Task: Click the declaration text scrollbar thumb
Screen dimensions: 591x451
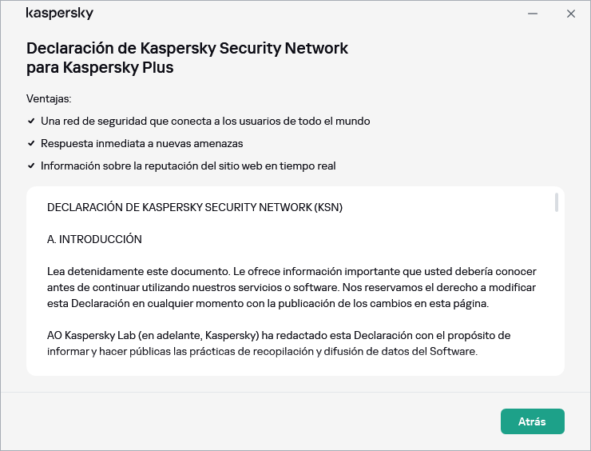Action: (x=556, y=202)
